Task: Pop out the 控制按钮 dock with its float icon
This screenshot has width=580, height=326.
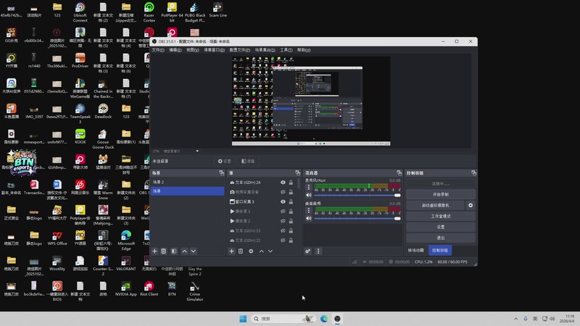Action: [x=473, y=172]
